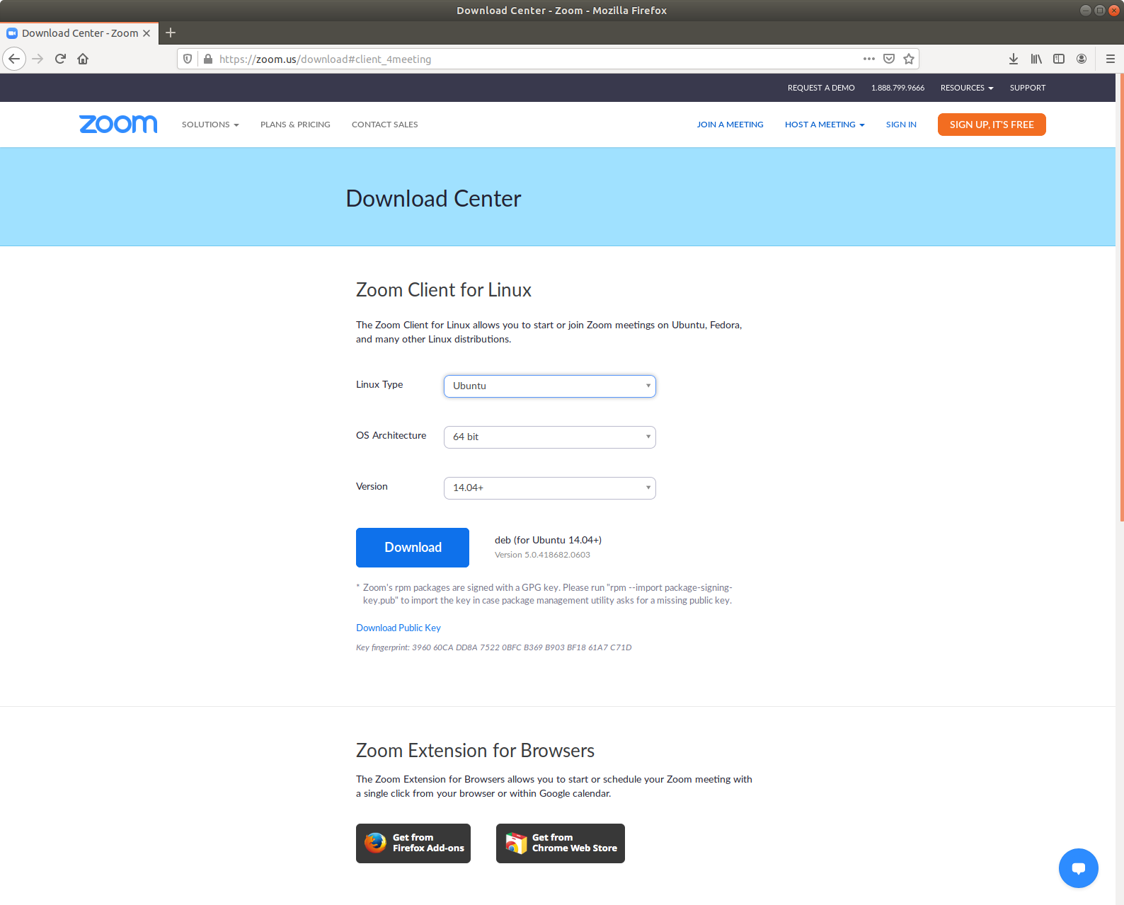Click Download Public Key link
This screenshot has height=905, width=1124.
398,628
